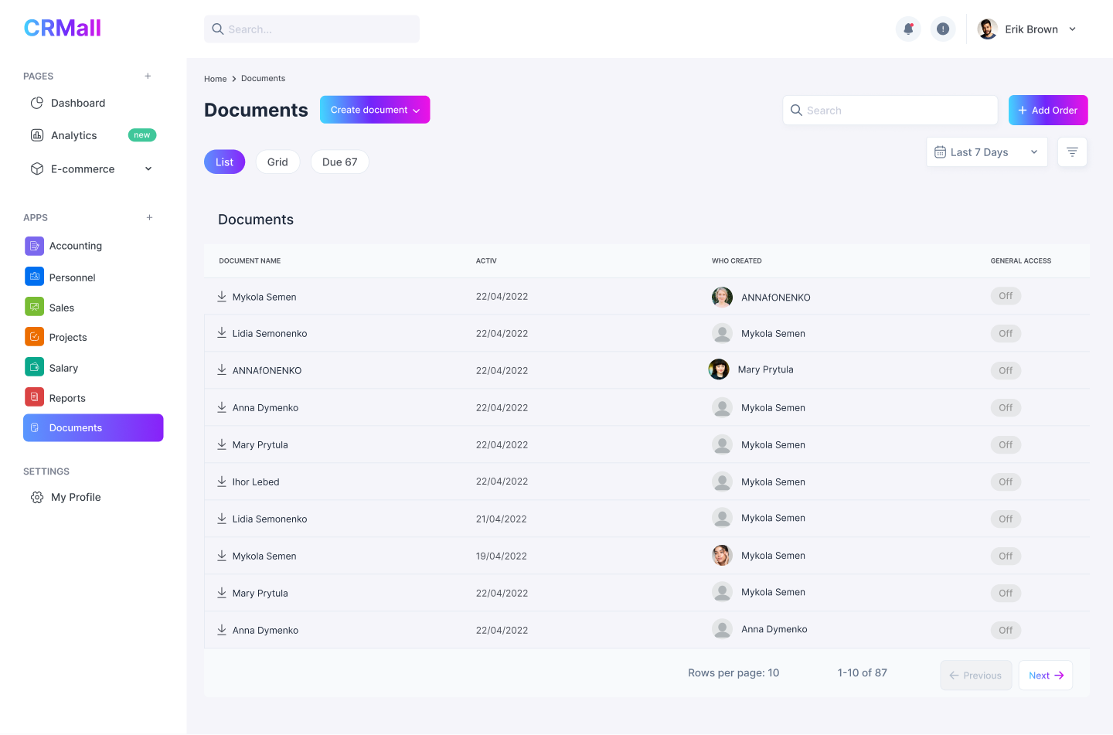Viewport: 1113px width, 735px height.
Task: Click plus icon beside PAGES section
Action: pyautogui.click(x=148, y=77)
